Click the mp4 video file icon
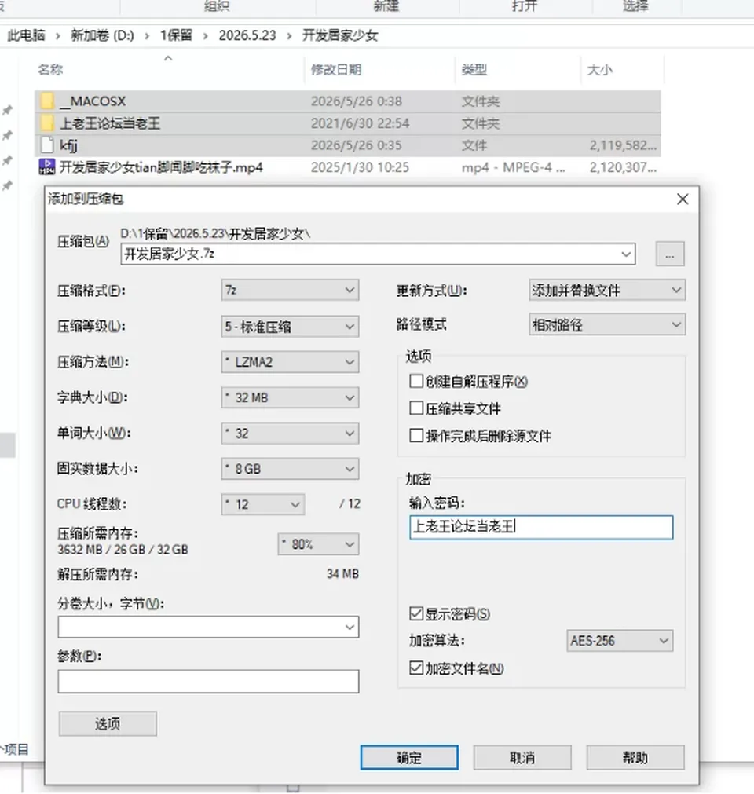754x794 pixels. (x=47, y=167)
